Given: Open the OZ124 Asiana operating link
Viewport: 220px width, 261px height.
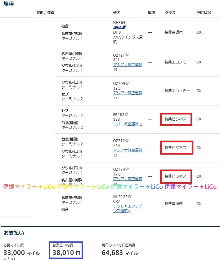Looking at the screenshot, I should click(128, 179).
